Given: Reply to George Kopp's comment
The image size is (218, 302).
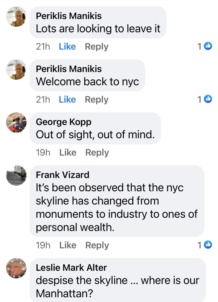Looking at the screenshot, I should (x=97, y=152).
